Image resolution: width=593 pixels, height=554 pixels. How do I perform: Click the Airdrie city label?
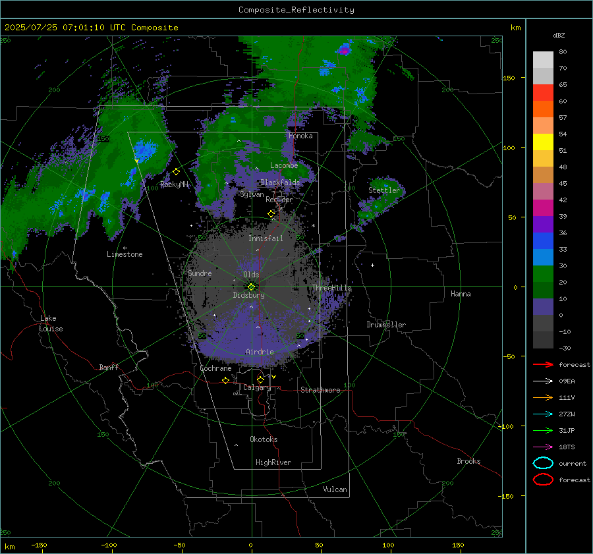click(260, 352)
